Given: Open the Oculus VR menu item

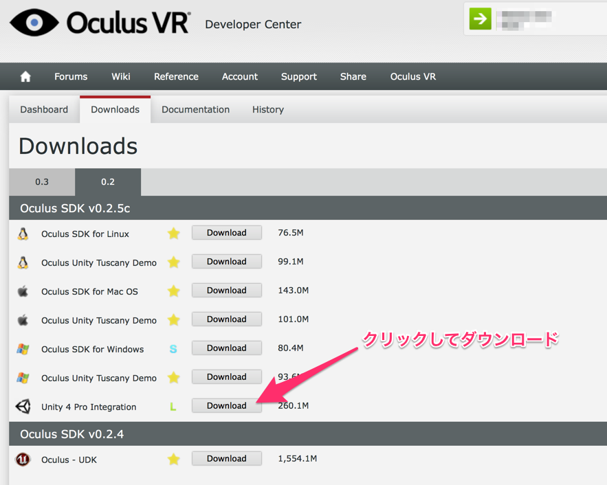Looking at the screenshot, I should (x=413, y=76).
